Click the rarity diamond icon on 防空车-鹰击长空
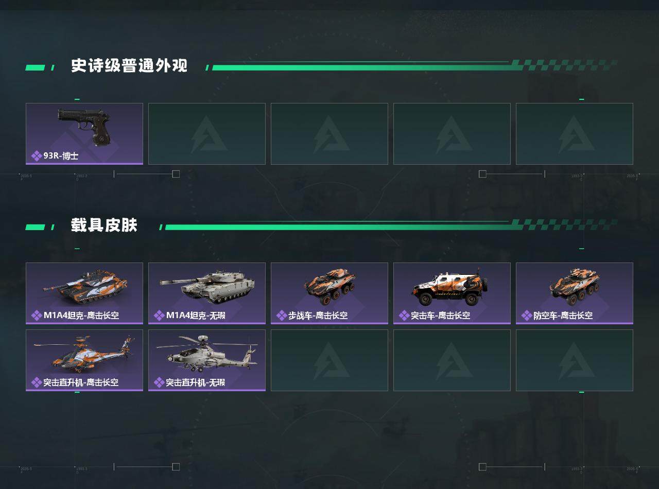 point(527,315)
